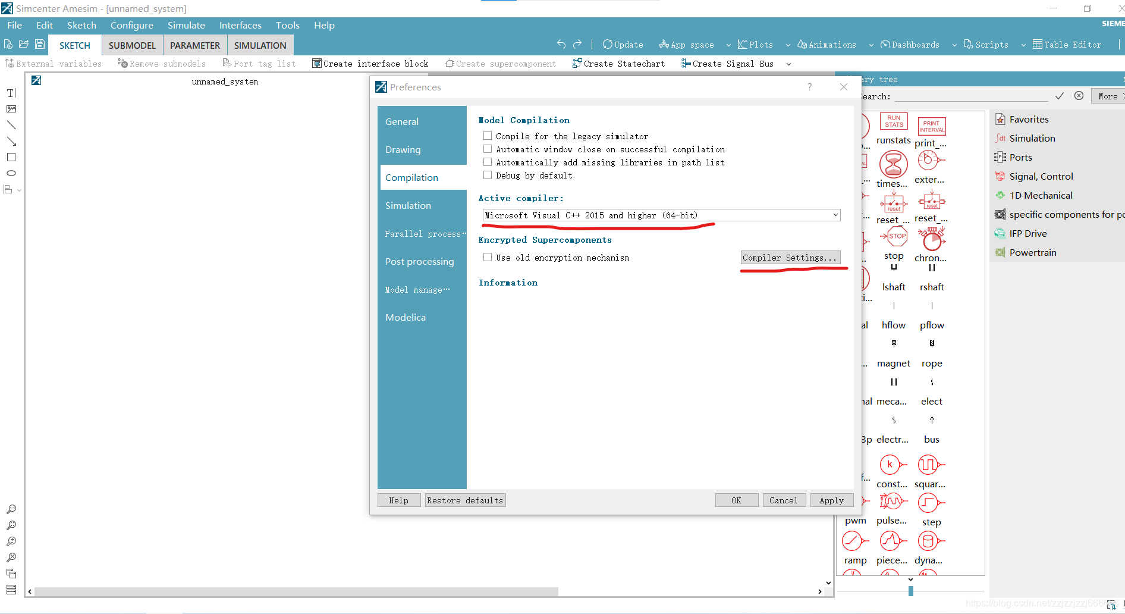Enable automatic window close on successful compilation

click(x=488, y=149)
